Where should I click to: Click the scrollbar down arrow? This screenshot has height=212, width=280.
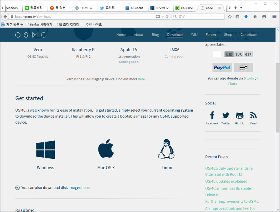coord(278,210)
